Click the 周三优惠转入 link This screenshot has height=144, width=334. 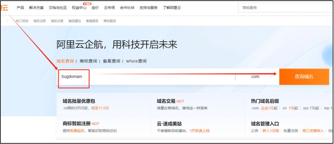click(313, 131)
